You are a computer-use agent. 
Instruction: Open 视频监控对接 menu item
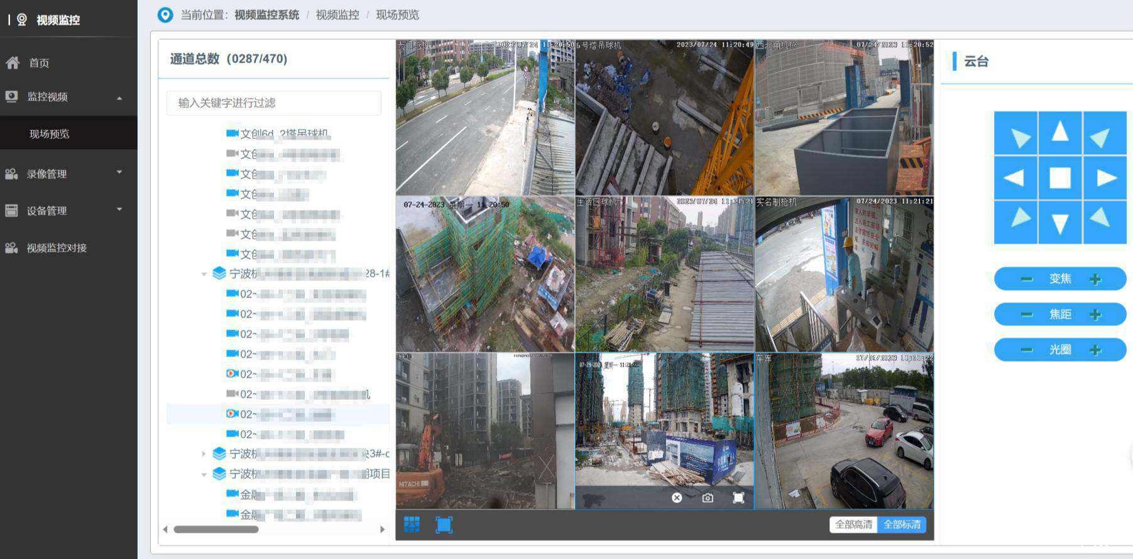click(x=57, y=248)
